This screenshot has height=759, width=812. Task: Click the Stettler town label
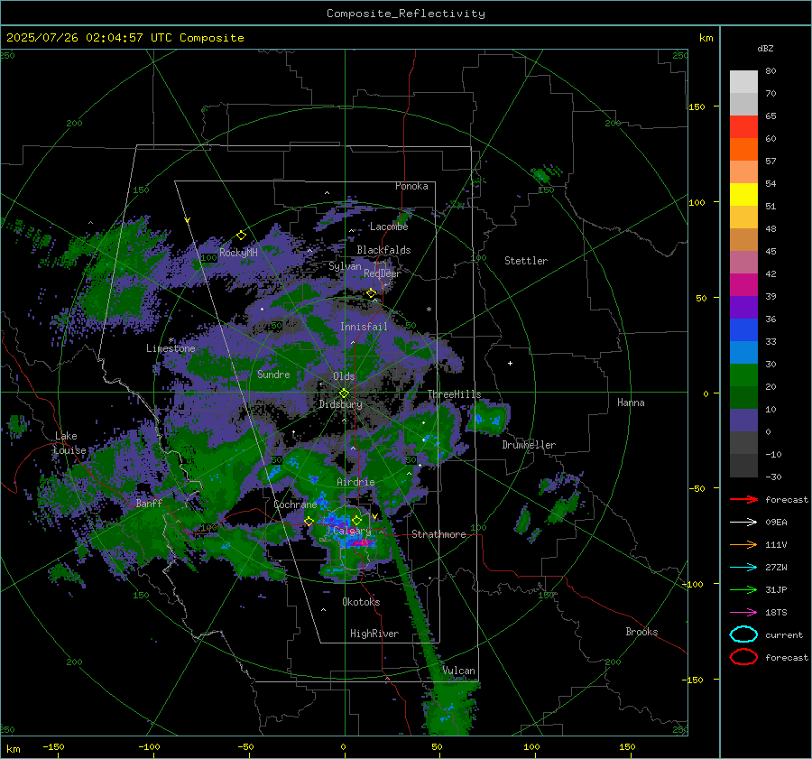tap(526, 261)
